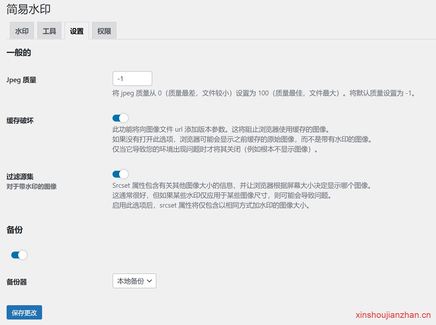Toggle the 缓存破坏 switch
436x325 pixels.
pos(120,118)
